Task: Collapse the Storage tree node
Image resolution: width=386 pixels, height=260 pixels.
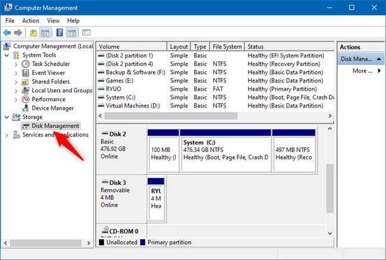Action: tap(7, 117)
